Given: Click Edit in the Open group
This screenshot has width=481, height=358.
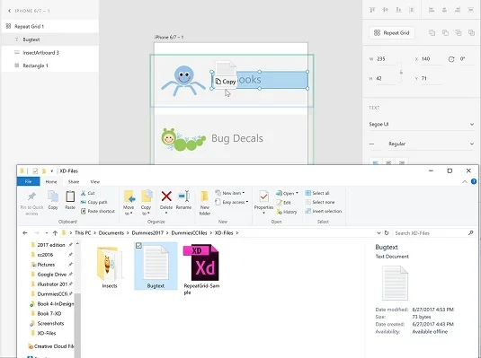Looking at the screenshot, I should [x=284, y=203].
